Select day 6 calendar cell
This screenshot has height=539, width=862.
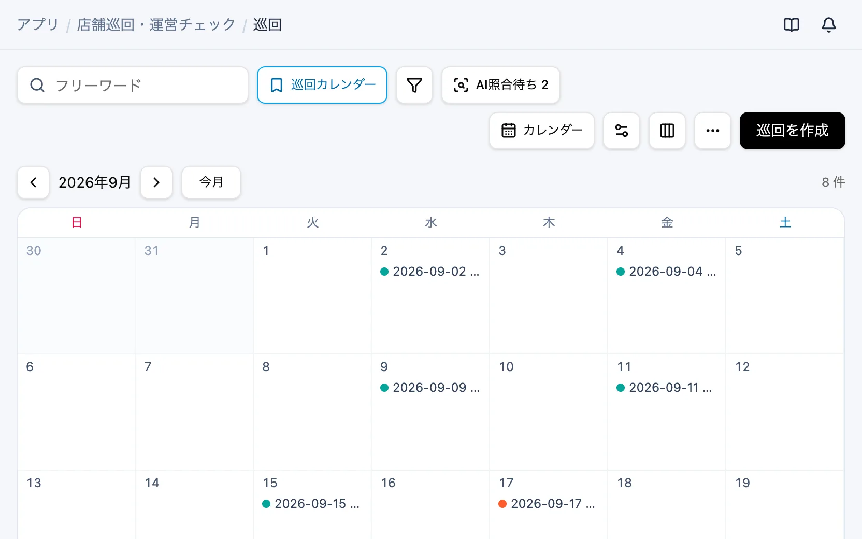pos(76,413)
